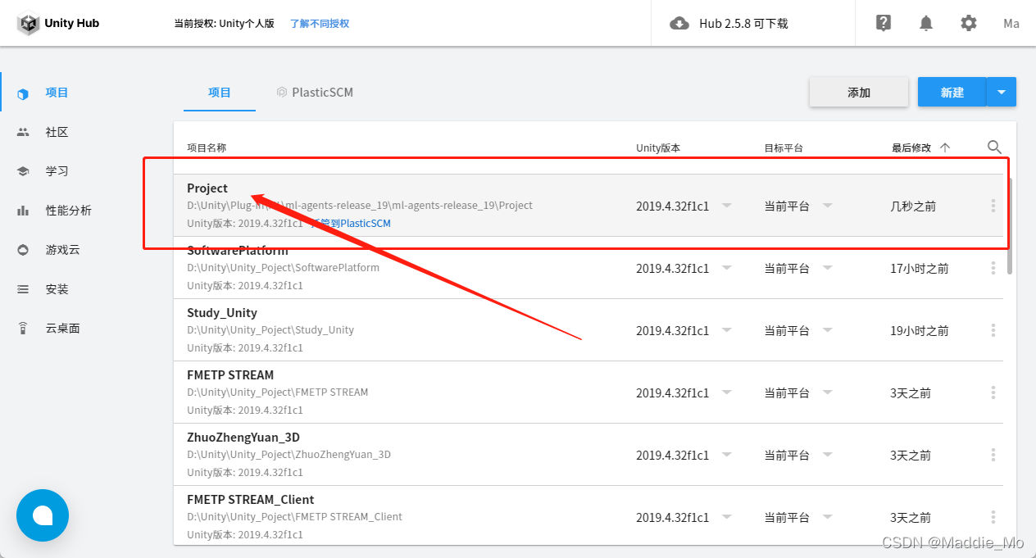1036x558 pixels.
Task: Click the cube icon beside 项目 in the sidebar
Action: (x=23, y=93)
